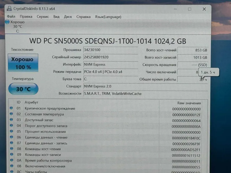231x173 pixels.
Task: Click the Хорошо 100 % health status button
Action: [23, 63]
